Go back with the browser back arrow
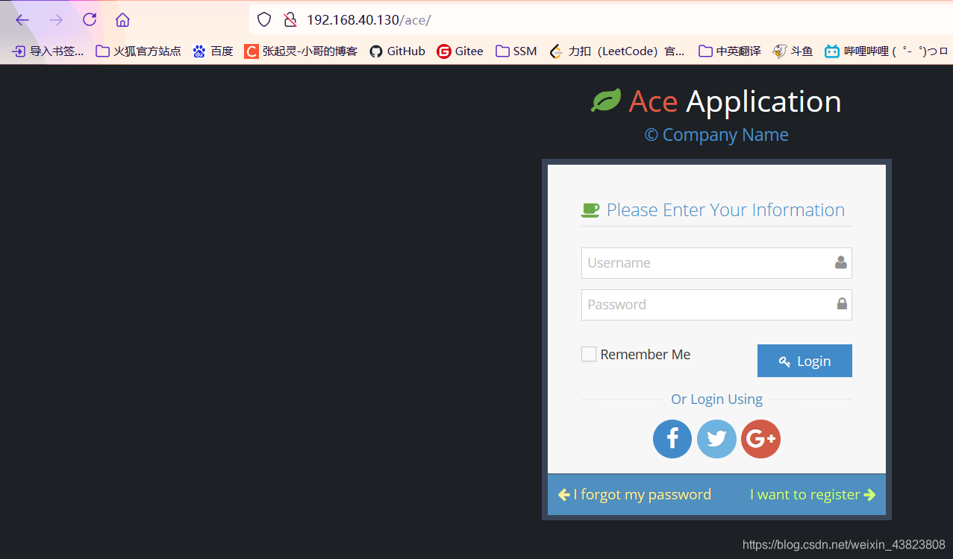The width and height of the screenshot is (953, 559). 22,20
